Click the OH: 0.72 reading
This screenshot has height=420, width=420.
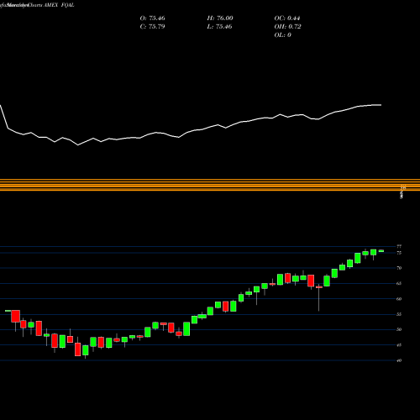point(287,27)
